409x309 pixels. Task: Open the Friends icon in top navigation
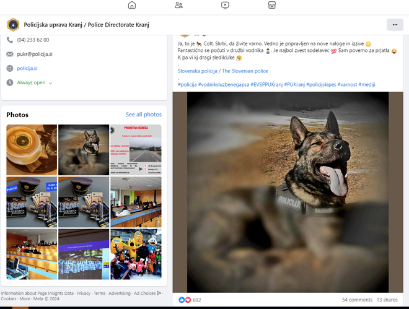[x=178, y=5]
